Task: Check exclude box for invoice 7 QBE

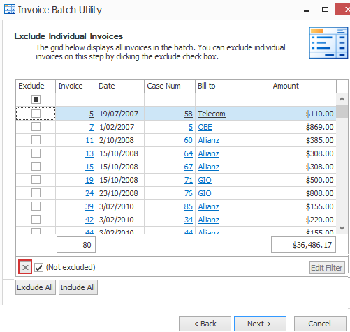Action: click(x=36, y=127)
